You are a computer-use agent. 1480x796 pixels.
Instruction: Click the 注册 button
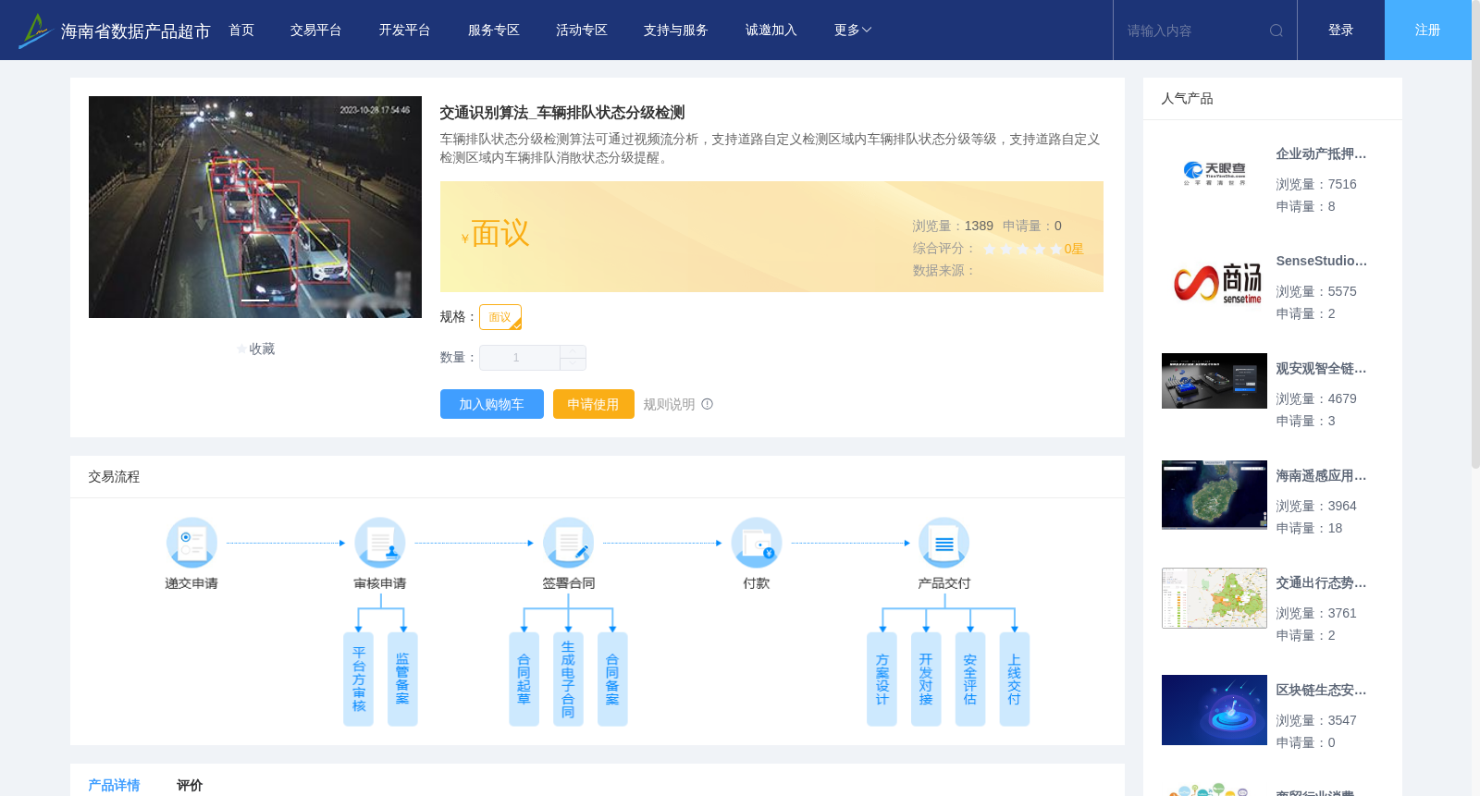[x=1428, y=31]
